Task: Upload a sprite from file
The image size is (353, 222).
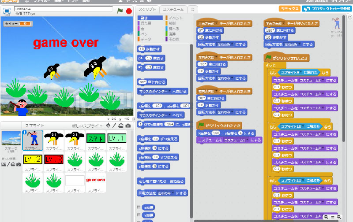Action: coord(121,126)
